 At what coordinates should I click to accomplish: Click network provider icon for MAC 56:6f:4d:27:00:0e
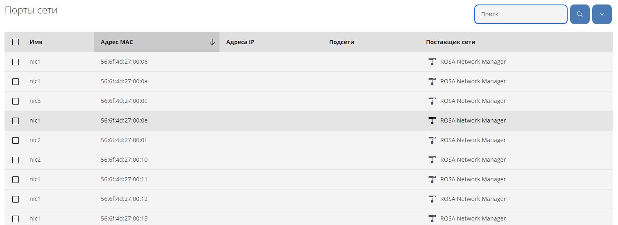coord(432,120)
